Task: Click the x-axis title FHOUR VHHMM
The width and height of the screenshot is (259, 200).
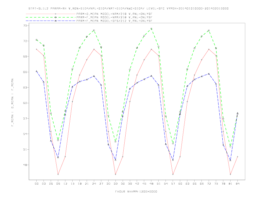Action: 136,192
